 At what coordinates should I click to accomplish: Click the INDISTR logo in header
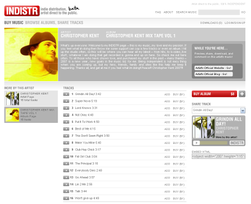(x=22, y=11)
